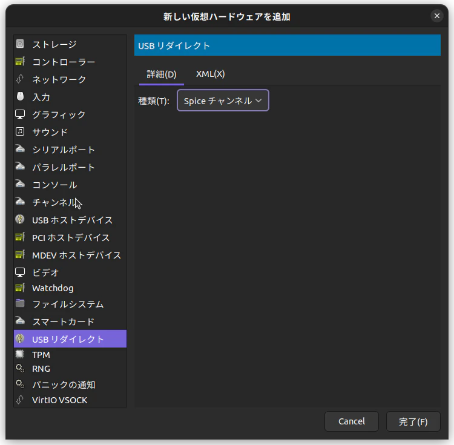454x445 pixels.
Task: Switch to the XML(X) tab
Action: click(211, 74)
